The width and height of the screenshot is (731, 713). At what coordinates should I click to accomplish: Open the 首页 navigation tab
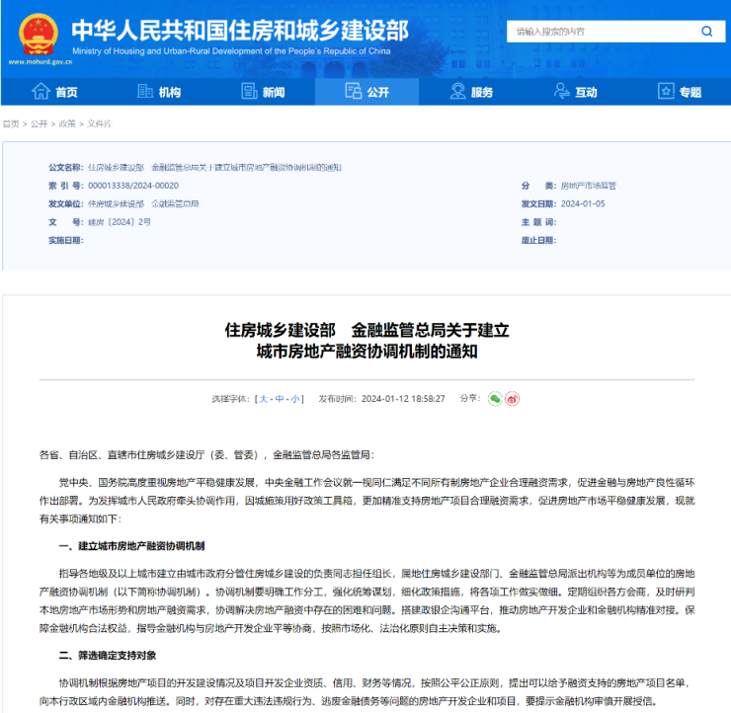click(x=54, y=92)
